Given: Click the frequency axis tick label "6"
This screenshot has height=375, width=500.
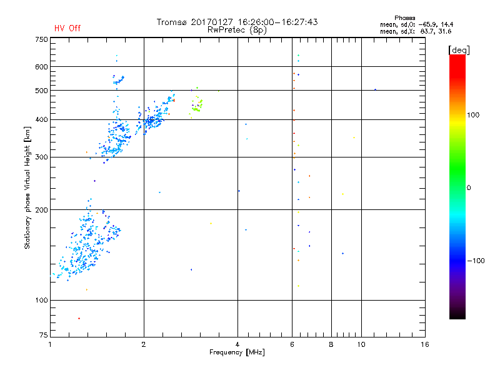Looking at the screenshot, I should pos(292,344).
